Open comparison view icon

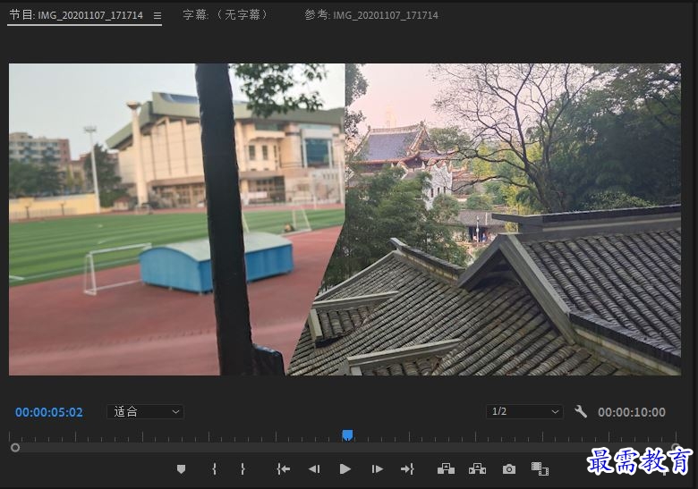pyautogui.click(x=540, y=469)
